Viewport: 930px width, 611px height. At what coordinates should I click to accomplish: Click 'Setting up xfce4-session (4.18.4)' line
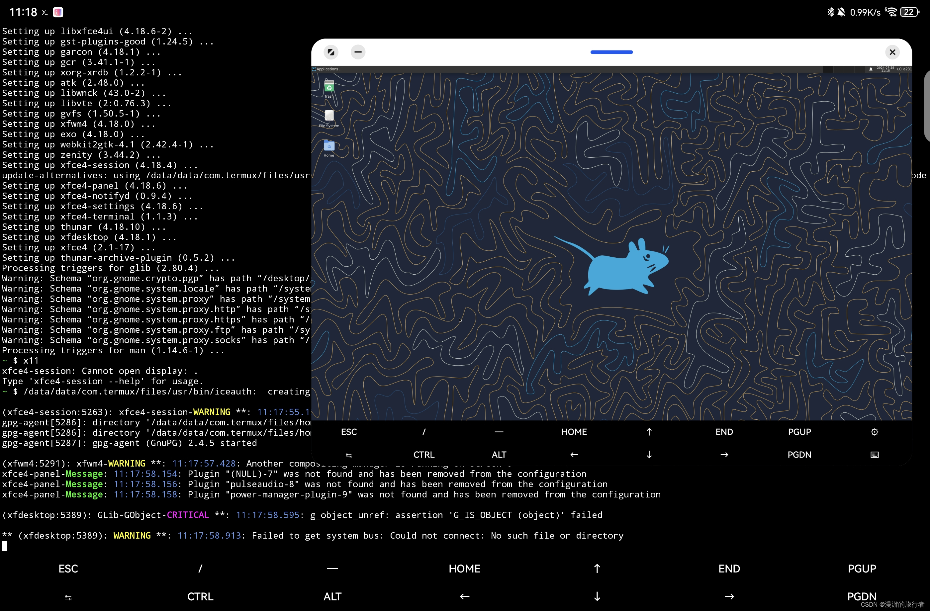(x=100, y=165)
